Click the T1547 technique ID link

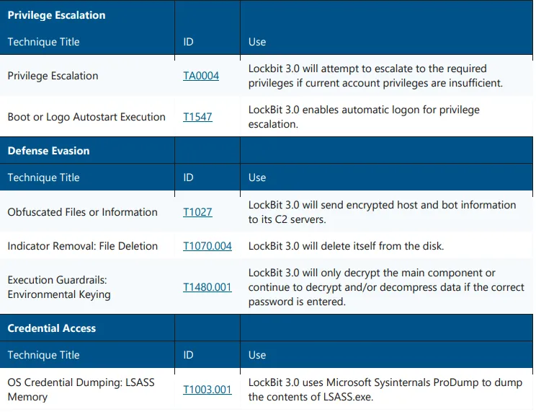[197, 117]
